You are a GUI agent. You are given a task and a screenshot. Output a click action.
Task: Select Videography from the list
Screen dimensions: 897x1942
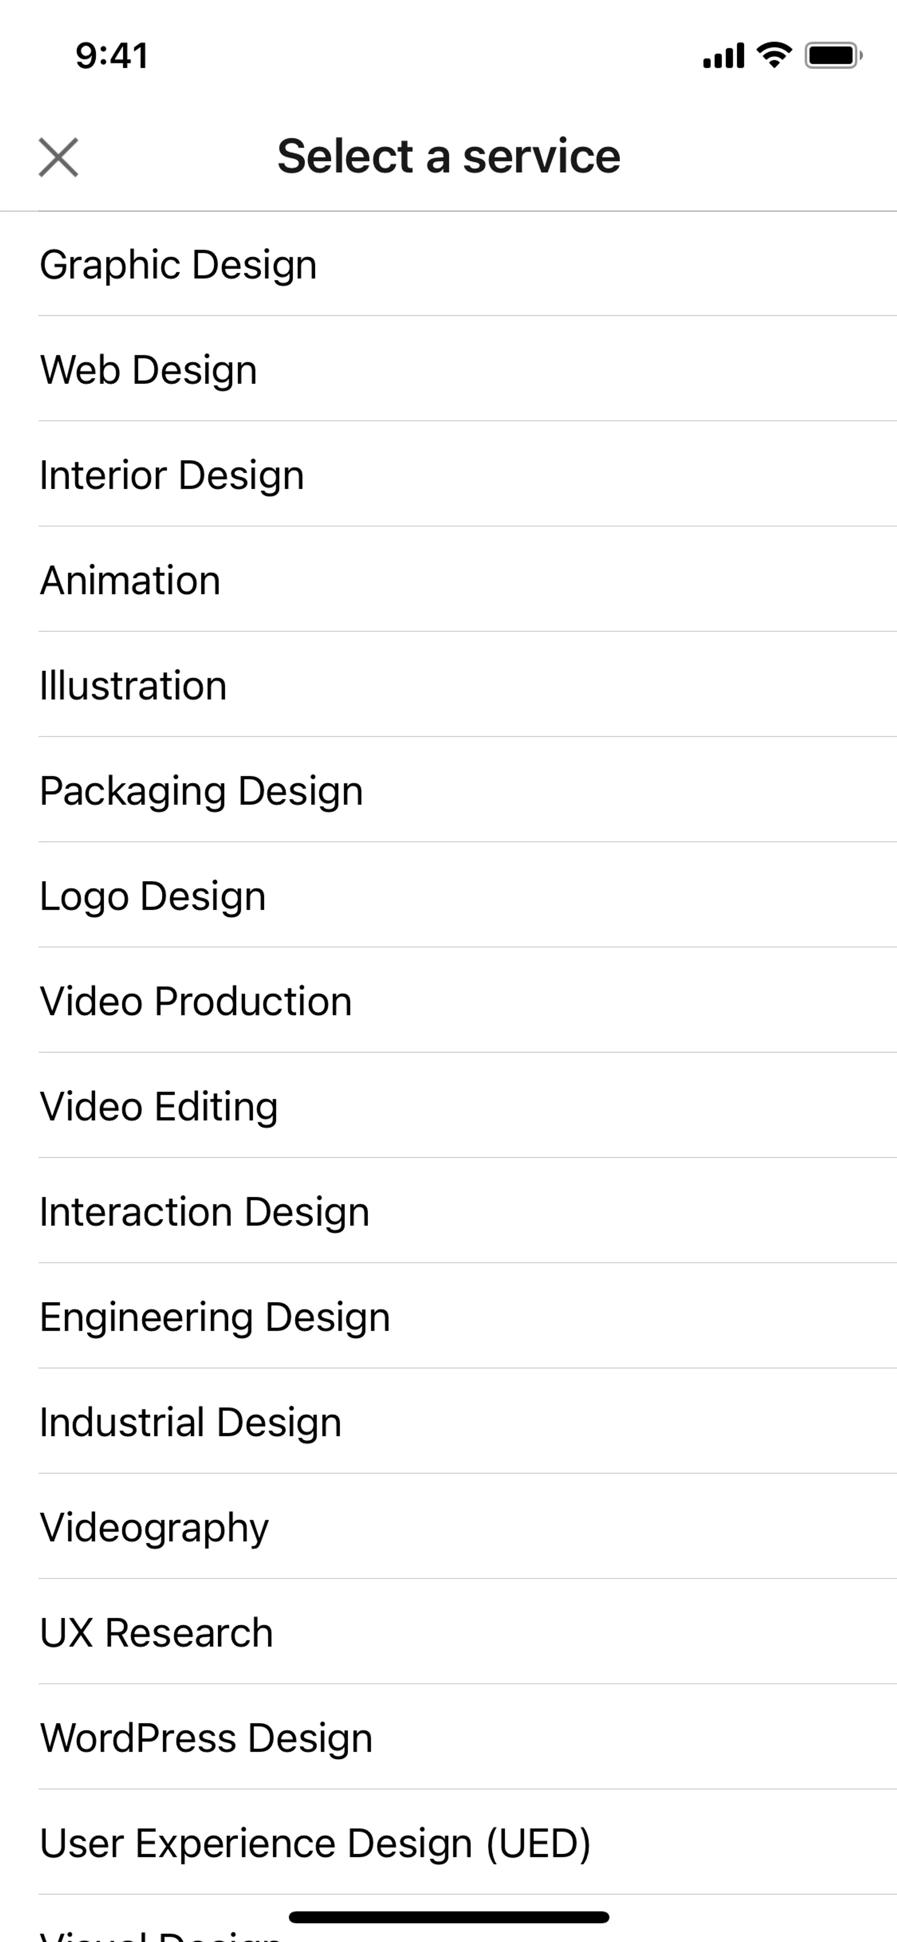(155, 1527)
